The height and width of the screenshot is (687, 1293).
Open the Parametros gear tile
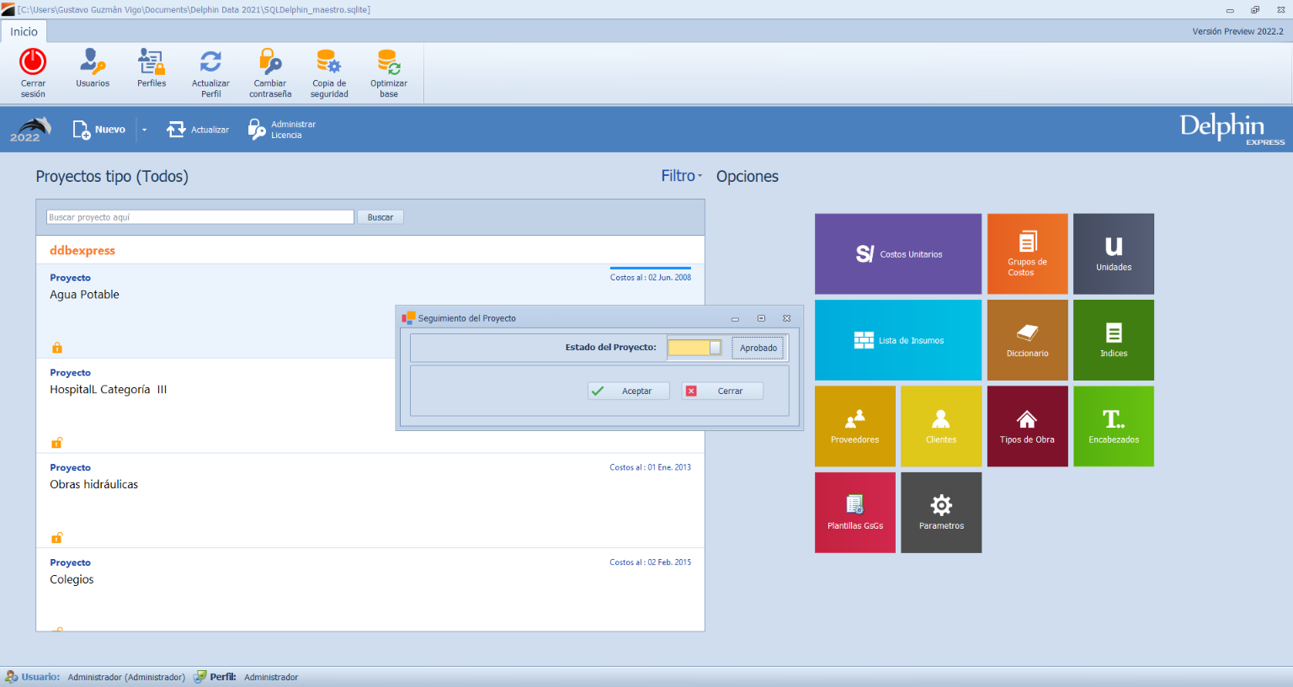pyautogui.click(x=940, y=512)
